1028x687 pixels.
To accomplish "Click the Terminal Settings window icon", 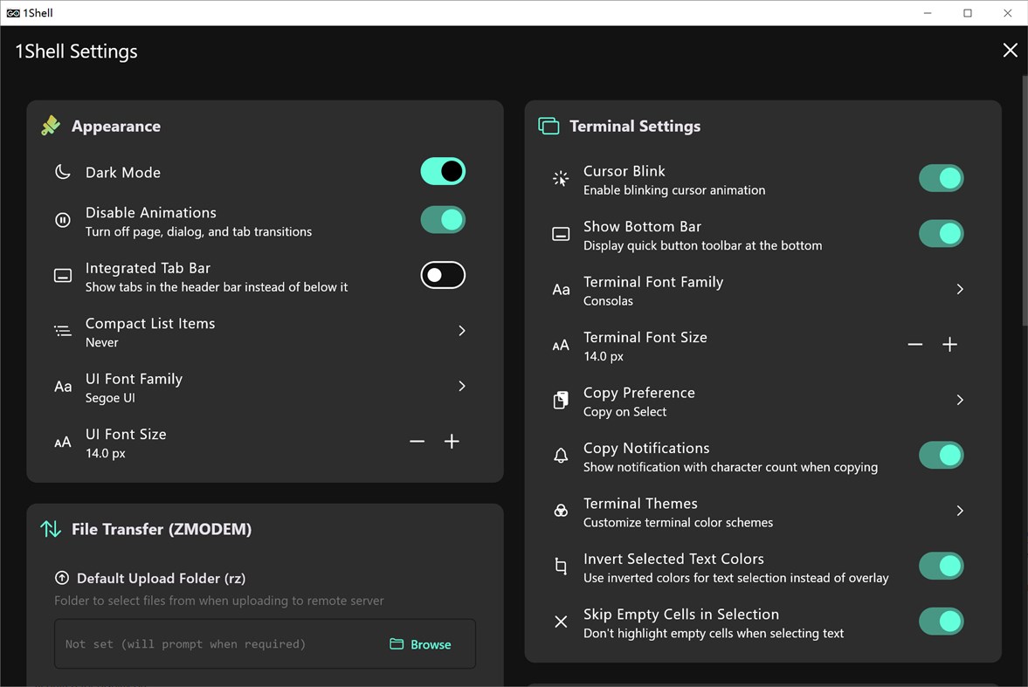I will coord(548,126).
